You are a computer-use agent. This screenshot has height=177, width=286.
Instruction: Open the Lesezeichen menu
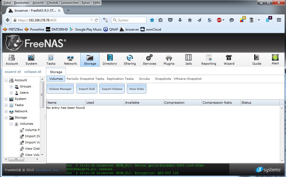70,3
